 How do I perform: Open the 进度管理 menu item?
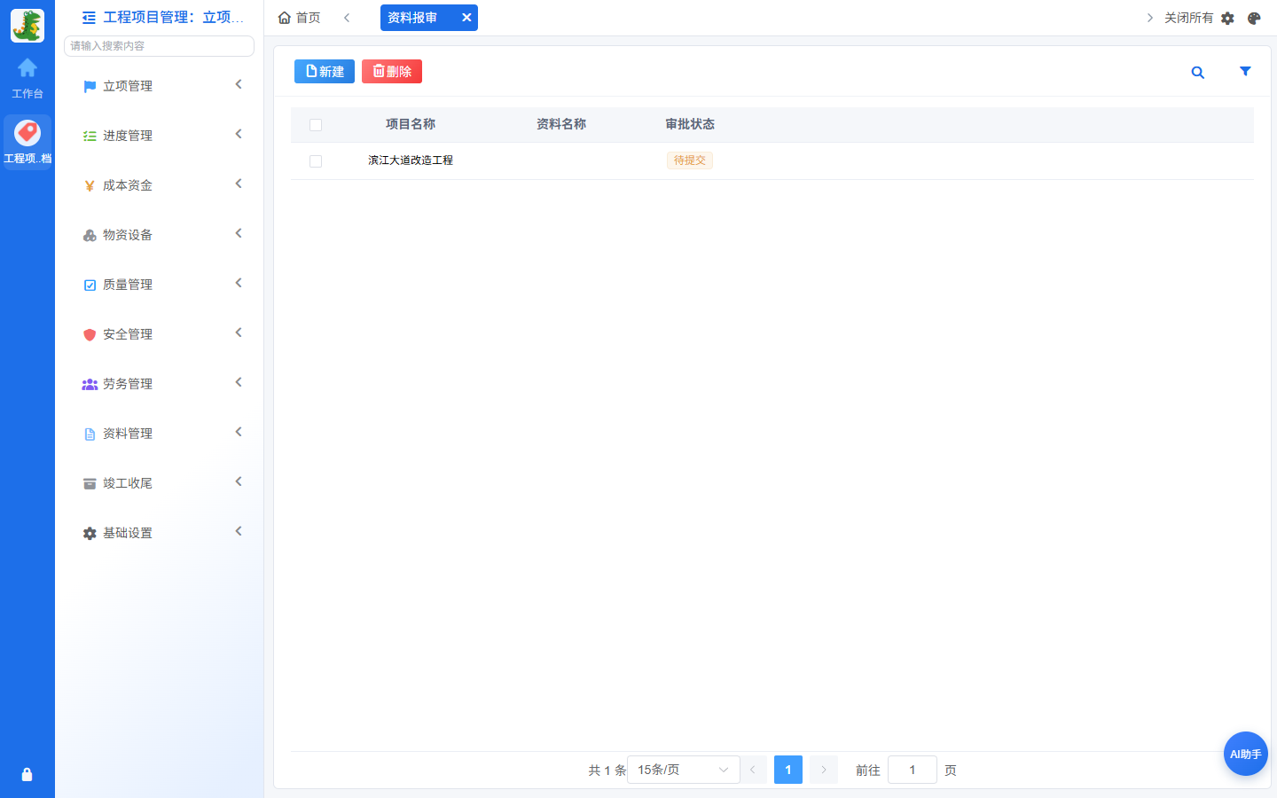click(x=160, y=136)
